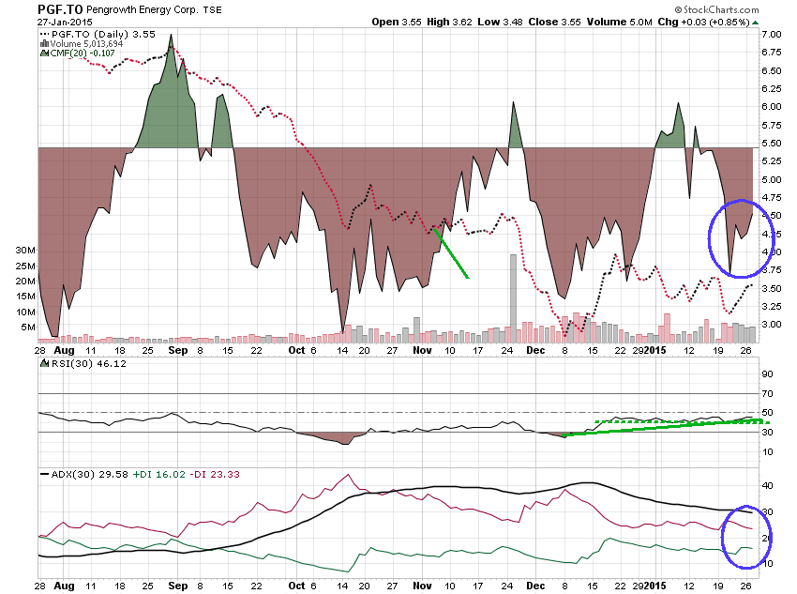The height and width of the screenshot is (594, 797).
Task: Click the 3.00 price axis label
Action: (x=771, y=325)
